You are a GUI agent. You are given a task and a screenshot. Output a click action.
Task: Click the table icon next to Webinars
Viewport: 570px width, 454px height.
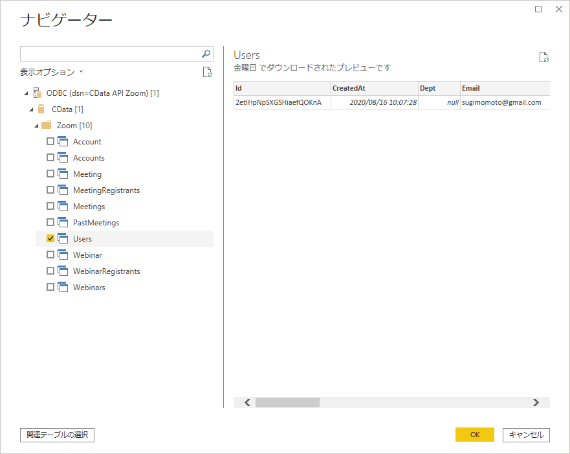[x=63, y=288]
